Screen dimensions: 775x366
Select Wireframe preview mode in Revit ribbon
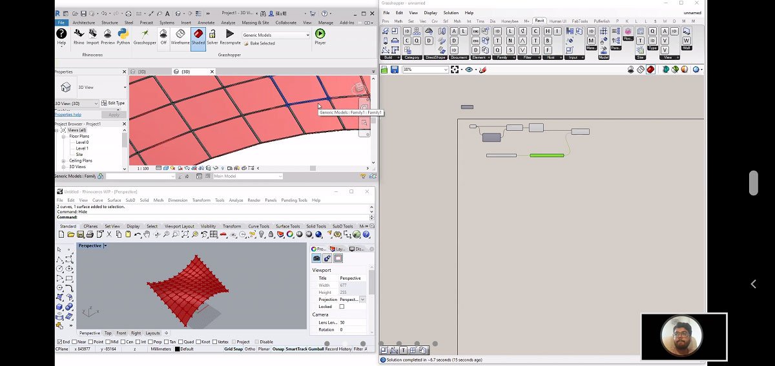click(x=180, y=35)
